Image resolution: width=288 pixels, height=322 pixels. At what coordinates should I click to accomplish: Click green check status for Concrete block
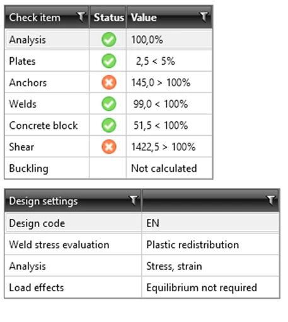[109, 125]
